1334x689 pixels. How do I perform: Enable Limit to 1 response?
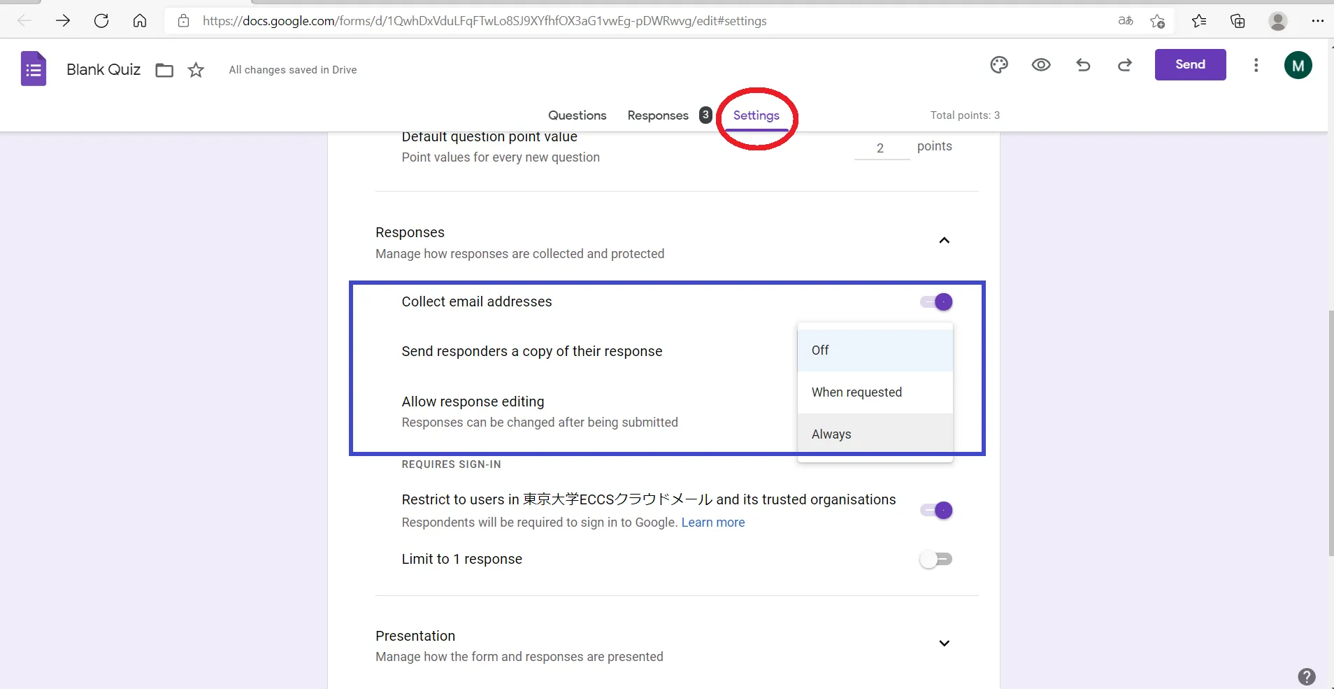click(x=935, y=559)
